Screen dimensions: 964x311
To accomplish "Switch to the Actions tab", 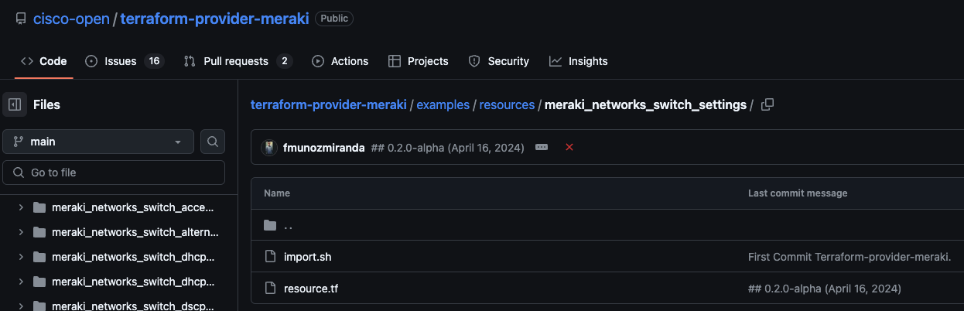I will pyautogui.click(x=340, y=61).
